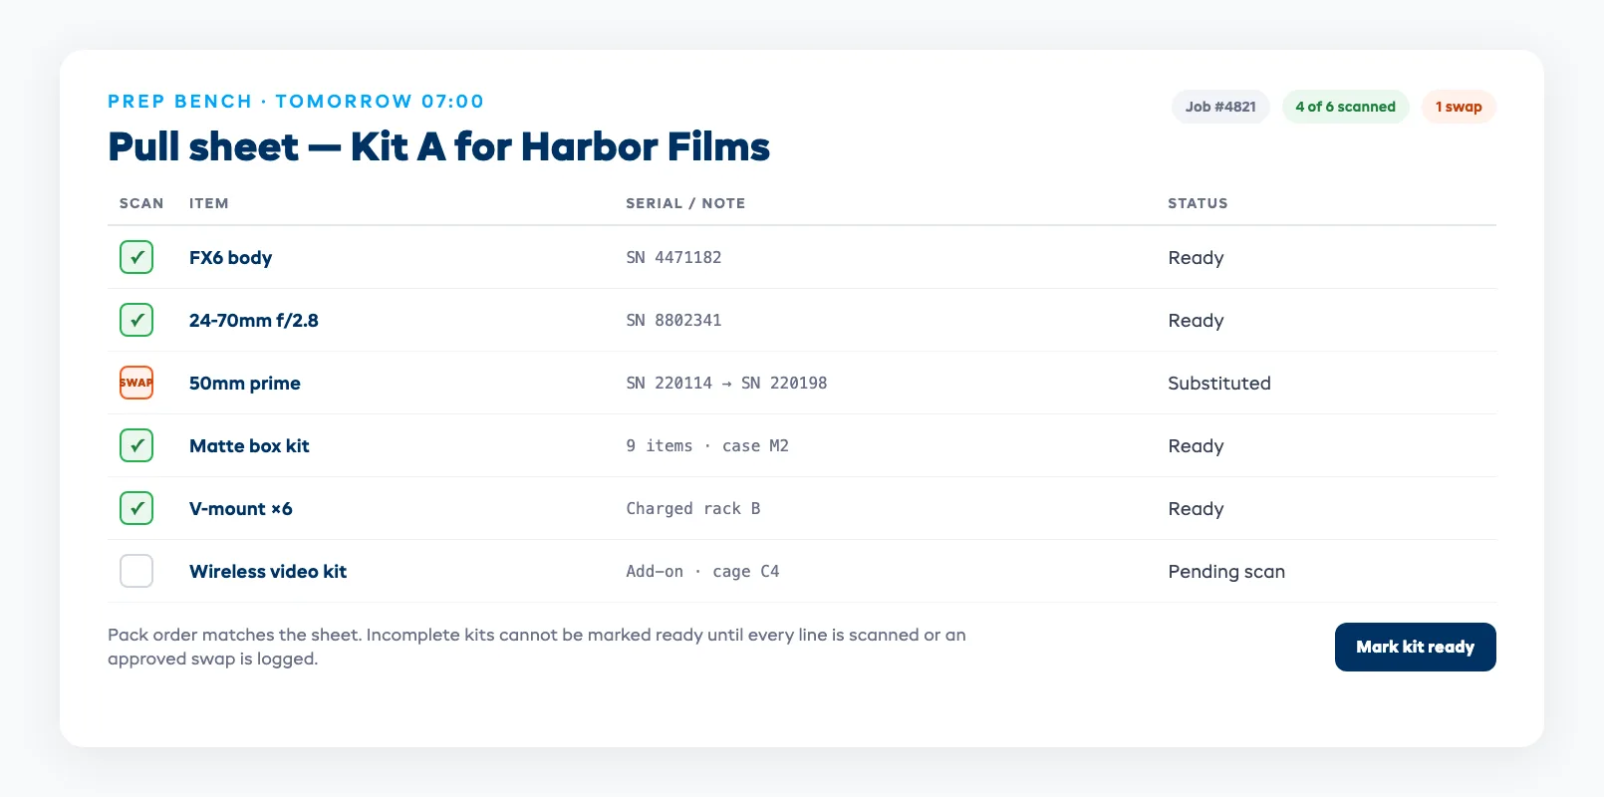
Task: Toggle the V-mount ×6 scan checkbox
Action: tap(136, 508)
